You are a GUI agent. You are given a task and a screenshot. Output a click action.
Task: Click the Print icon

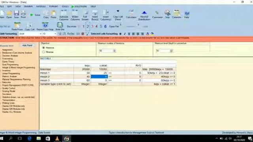[23, 14]
